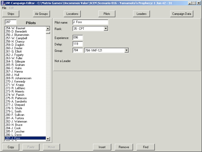Click the Remove button
Image resolution: width=202 pixels, height=152 pixels.
[x=124, y=147]
